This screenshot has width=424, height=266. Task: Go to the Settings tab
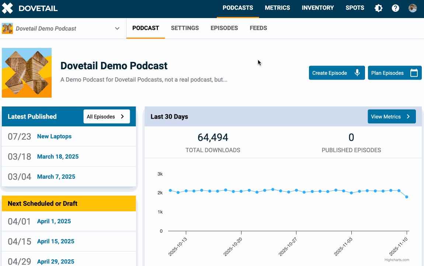pos(185,28)
